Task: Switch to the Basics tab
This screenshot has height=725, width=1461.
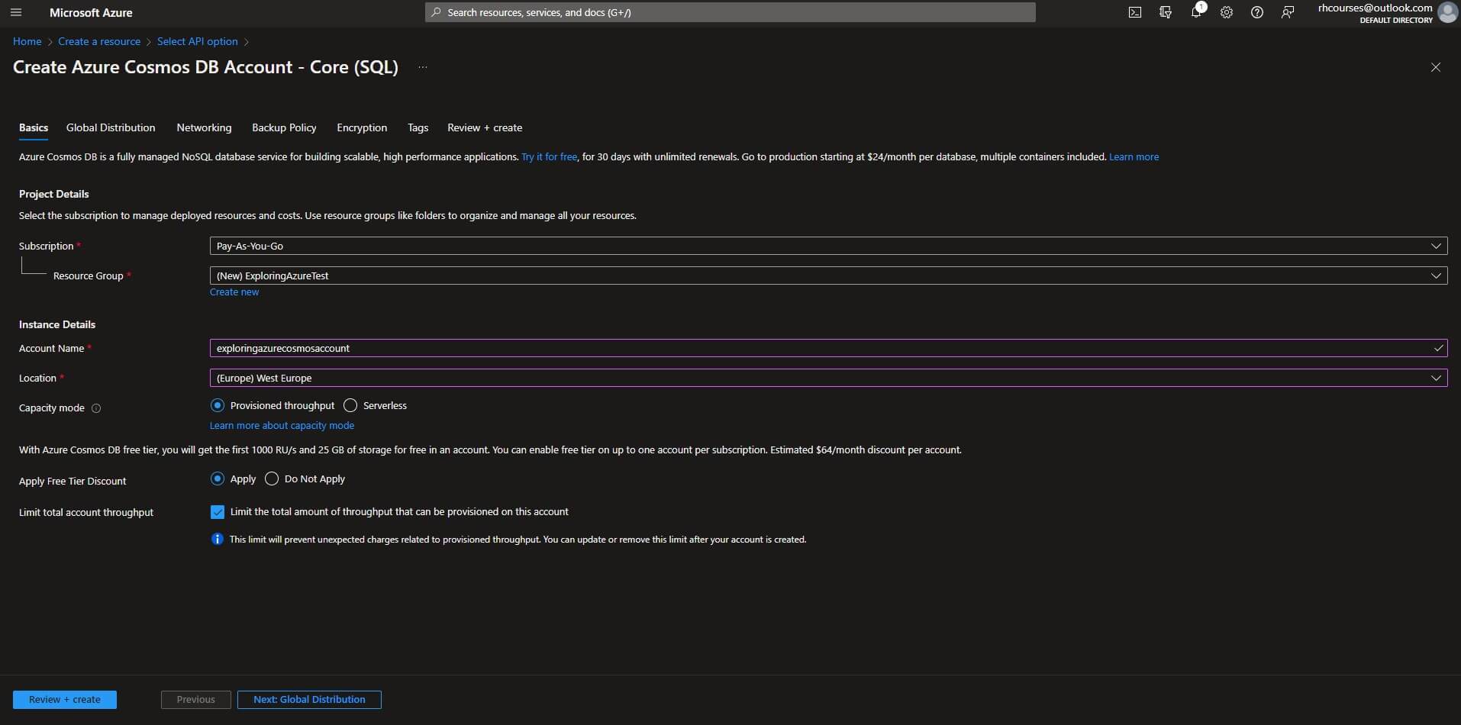Action: pos(34,127)
